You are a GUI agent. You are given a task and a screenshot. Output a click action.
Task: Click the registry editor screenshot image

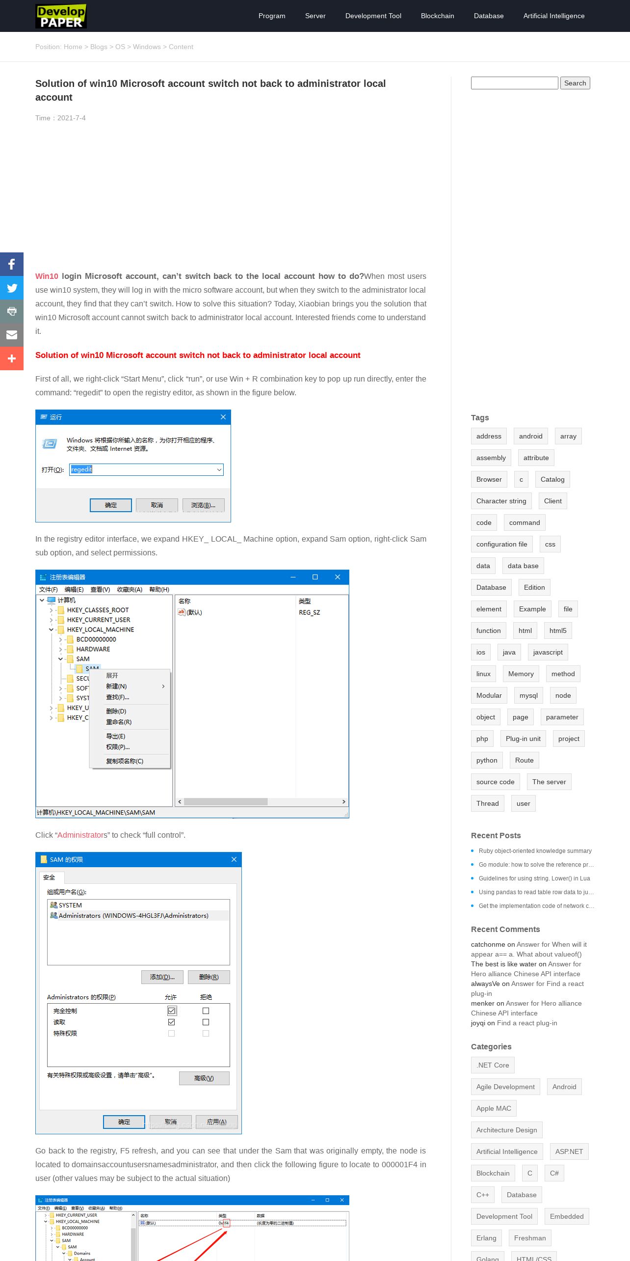[x=192, y=694]
